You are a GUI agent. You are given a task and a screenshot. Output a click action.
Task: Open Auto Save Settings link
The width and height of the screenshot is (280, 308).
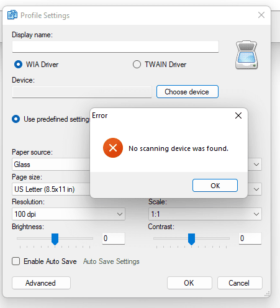click(111, 261)
